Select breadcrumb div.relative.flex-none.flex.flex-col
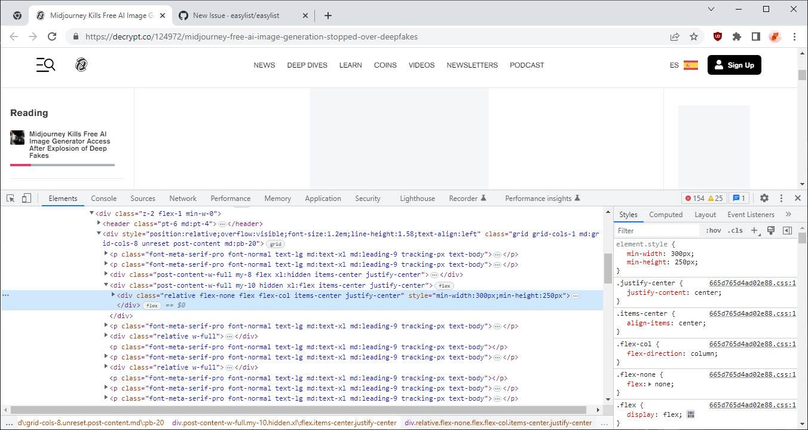Viewport: 808px width, 430px height. tap(498, 422)
